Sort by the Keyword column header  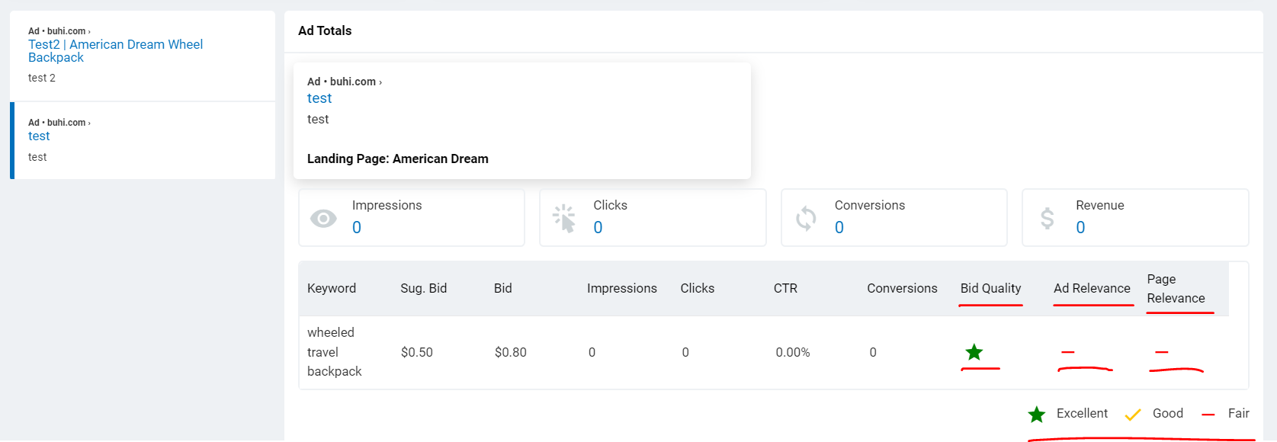point(332,288)
